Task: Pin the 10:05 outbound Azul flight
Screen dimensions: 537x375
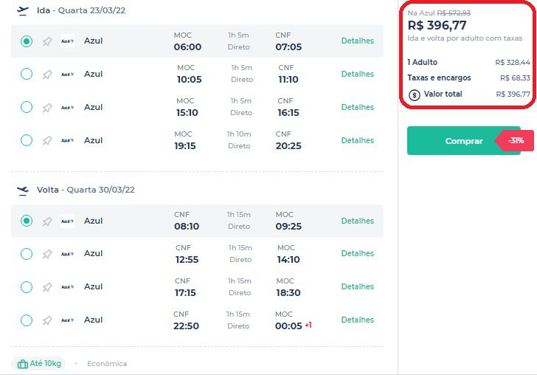Action: point(47,75)
